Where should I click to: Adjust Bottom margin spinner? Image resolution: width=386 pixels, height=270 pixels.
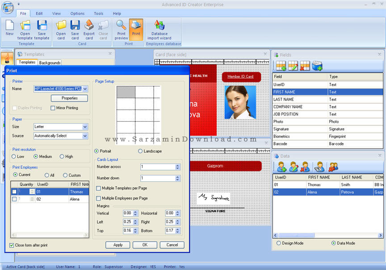(x=177, y=231)
